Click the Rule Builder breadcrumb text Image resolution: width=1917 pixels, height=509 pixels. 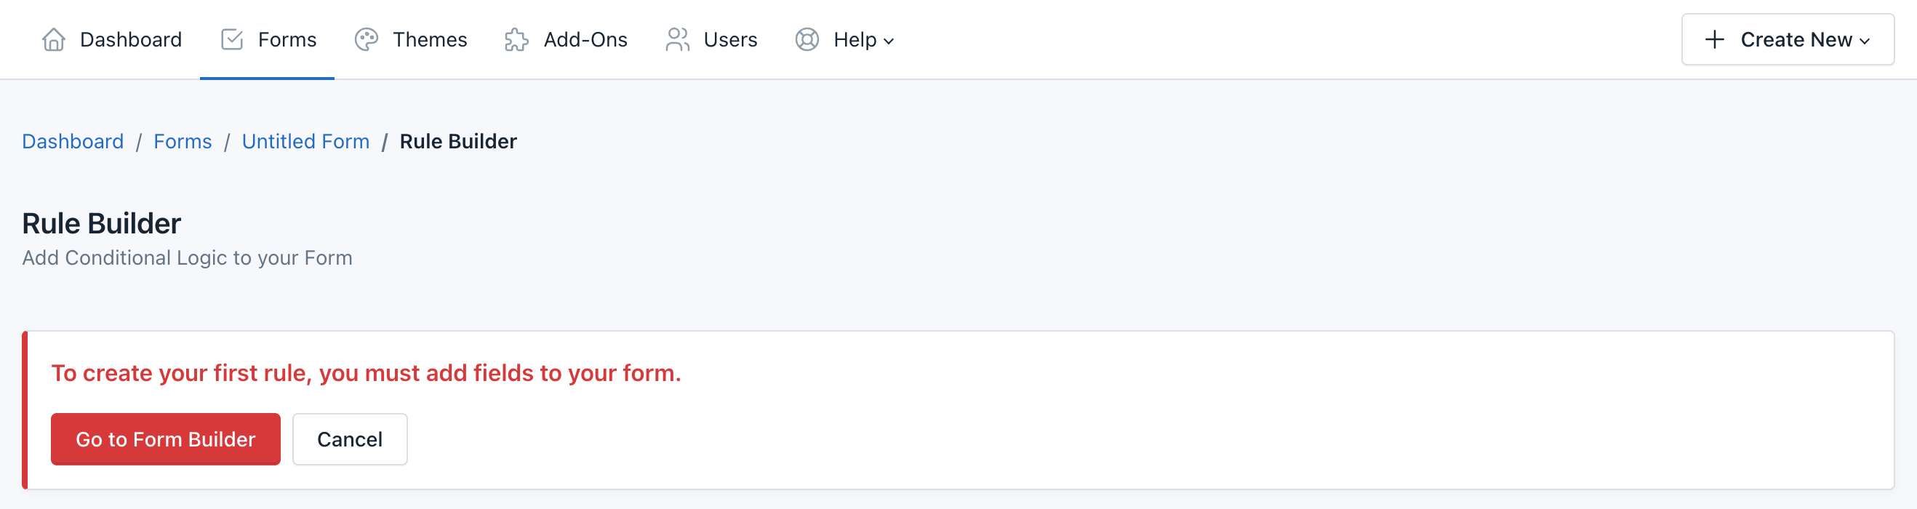457,141
